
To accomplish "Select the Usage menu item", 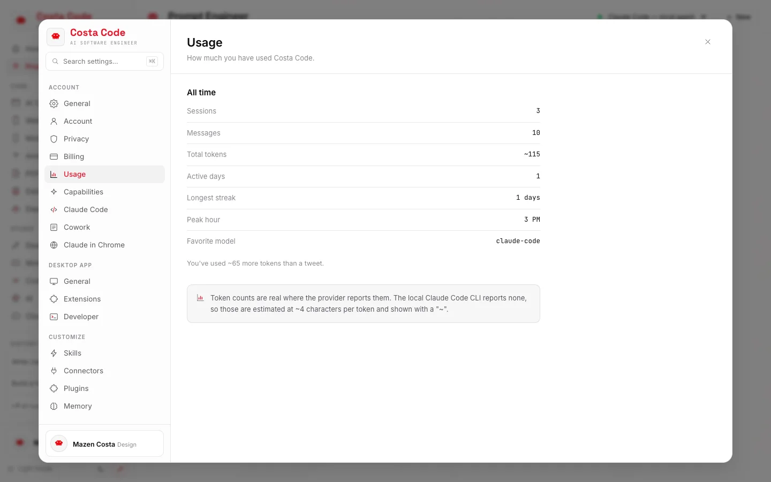I will (104, 174).
